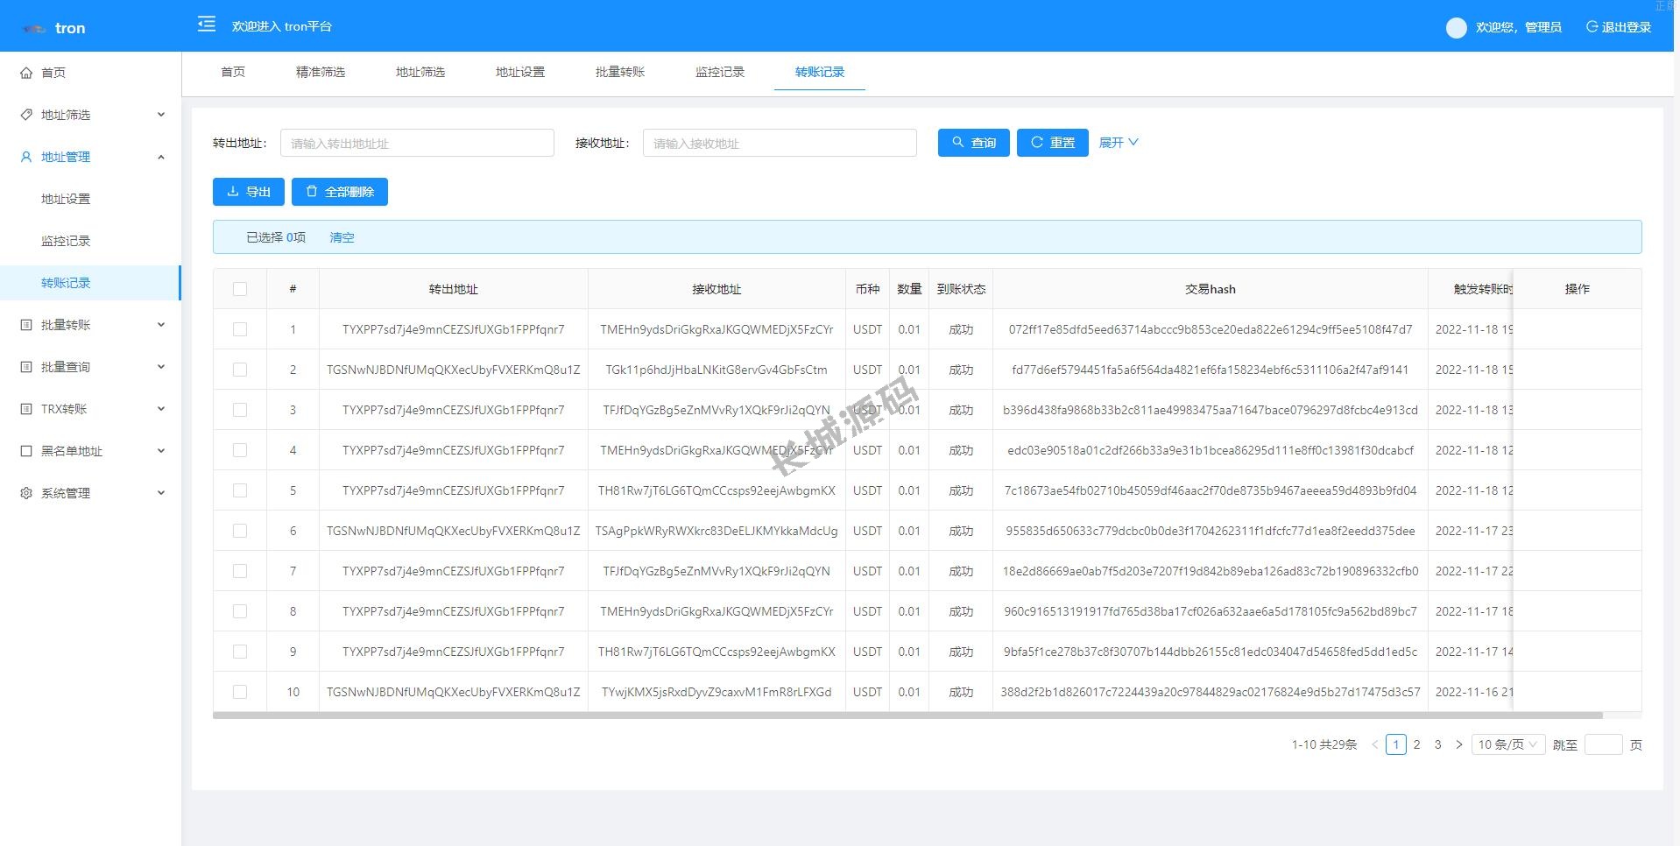
Task: Click the list icon beside 批量查询
Action: point(26,367)
